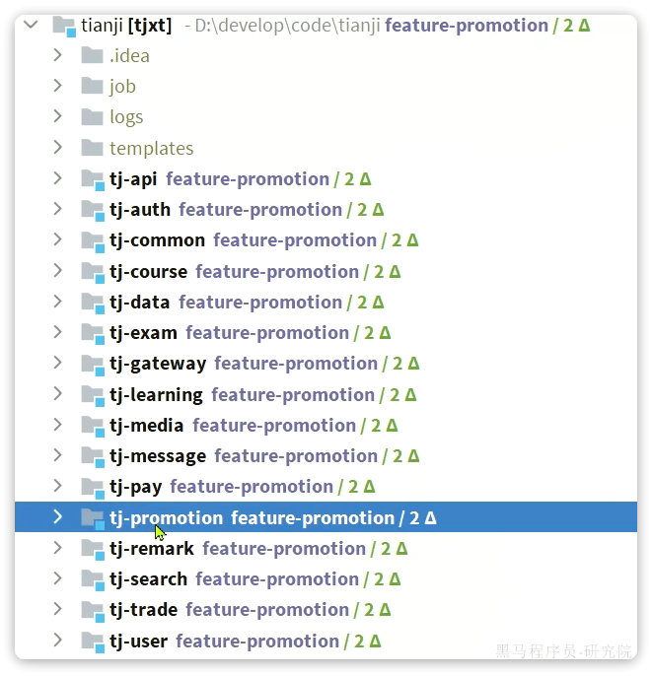Click feature-promotion branch label beside tj-data
Image resolution: width=652 pixels, height=676 pixels.
pos(260,303)
